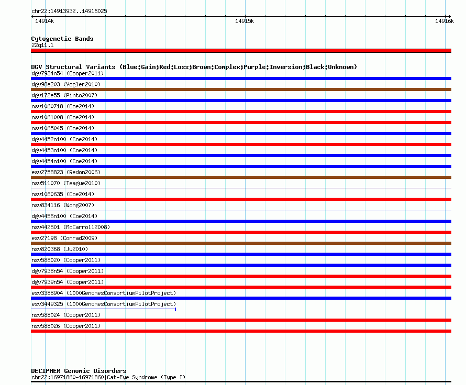Click the DGV Structural Variants track title
The width and height of the screenshot is (466, 385).
coord(194,67)
